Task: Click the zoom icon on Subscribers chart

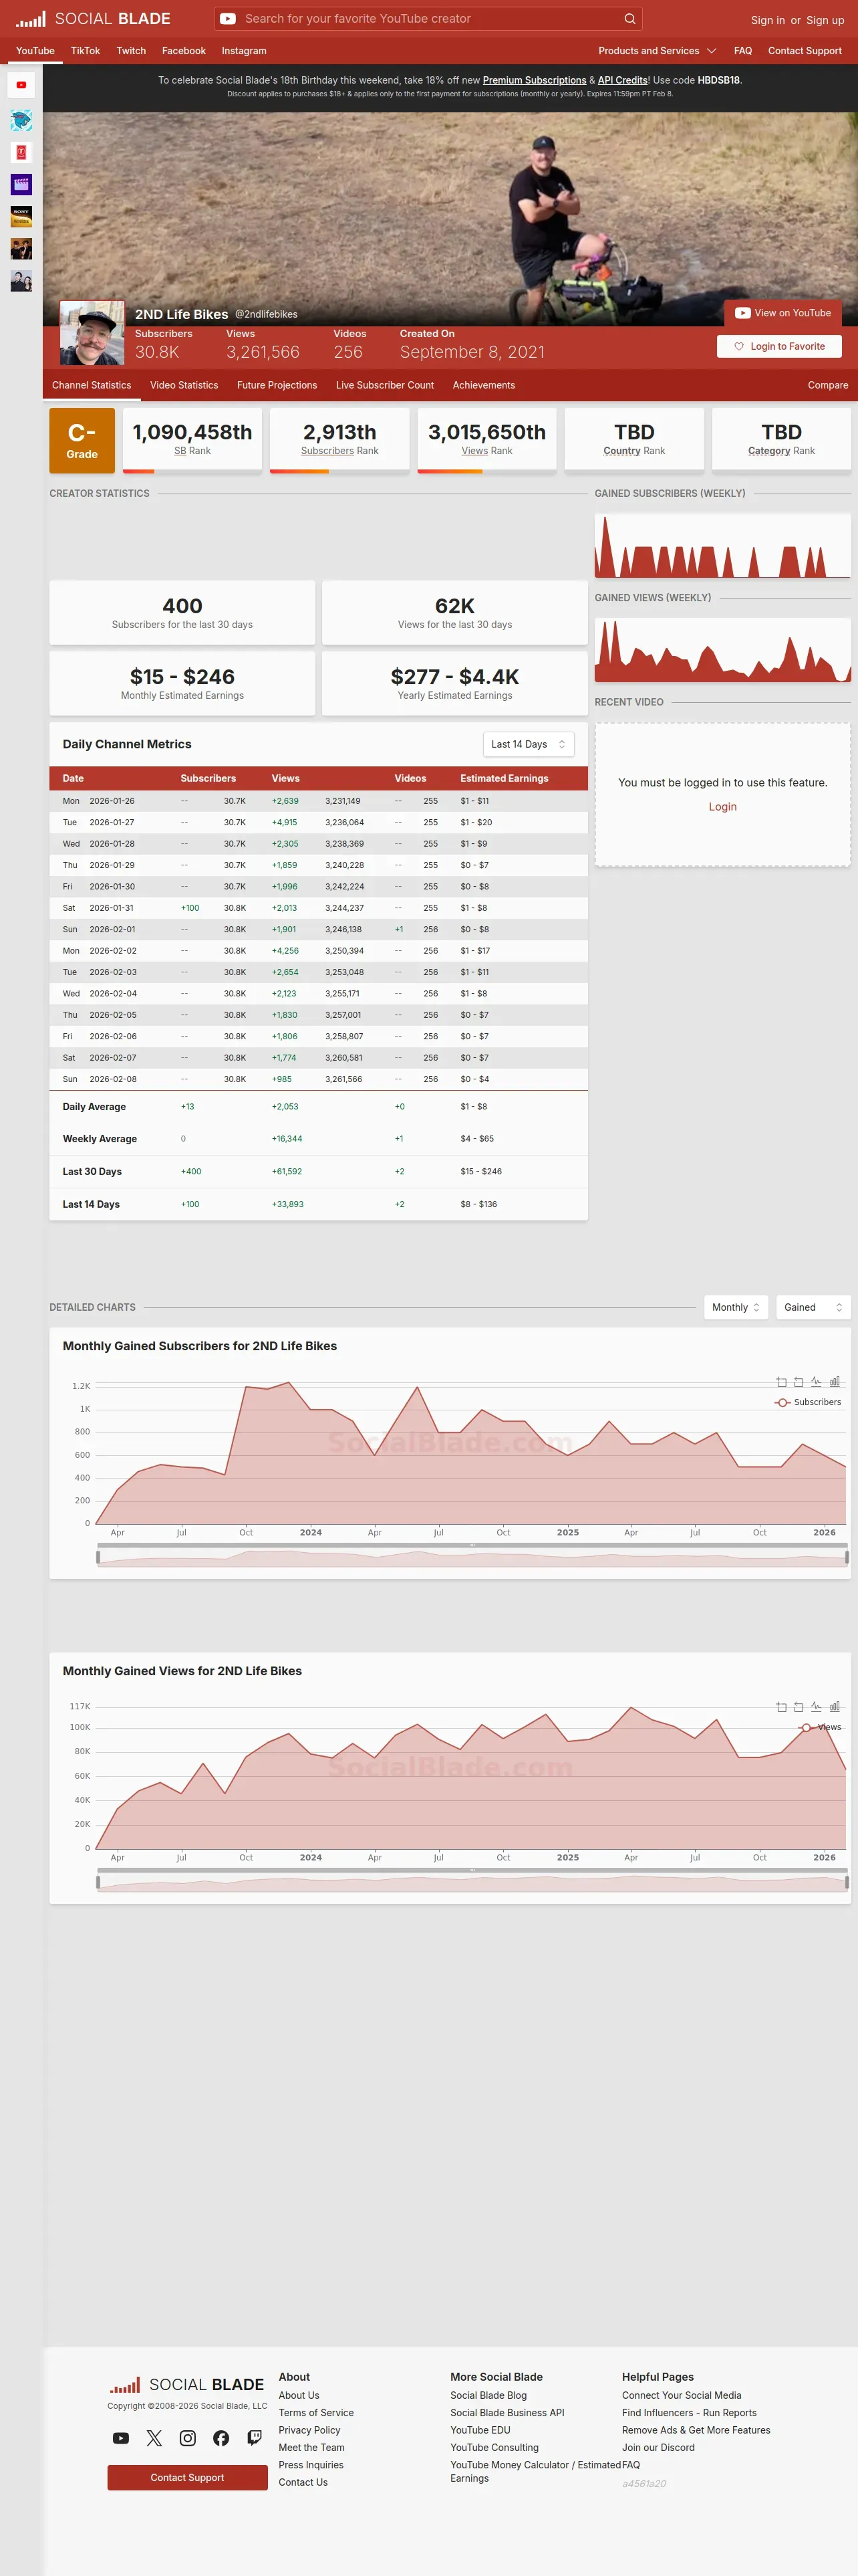Action: (x=781, y=1382)
